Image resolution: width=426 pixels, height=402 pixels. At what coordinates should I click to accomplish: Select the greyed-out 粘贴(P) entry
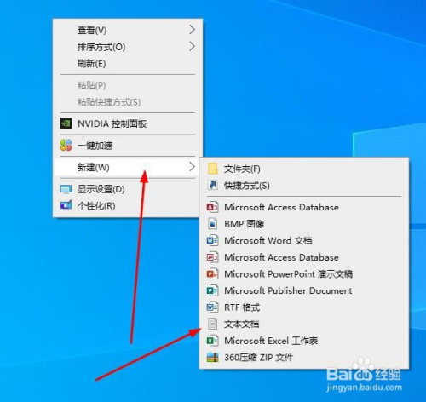pyautogui.click(x=127, y=85)
